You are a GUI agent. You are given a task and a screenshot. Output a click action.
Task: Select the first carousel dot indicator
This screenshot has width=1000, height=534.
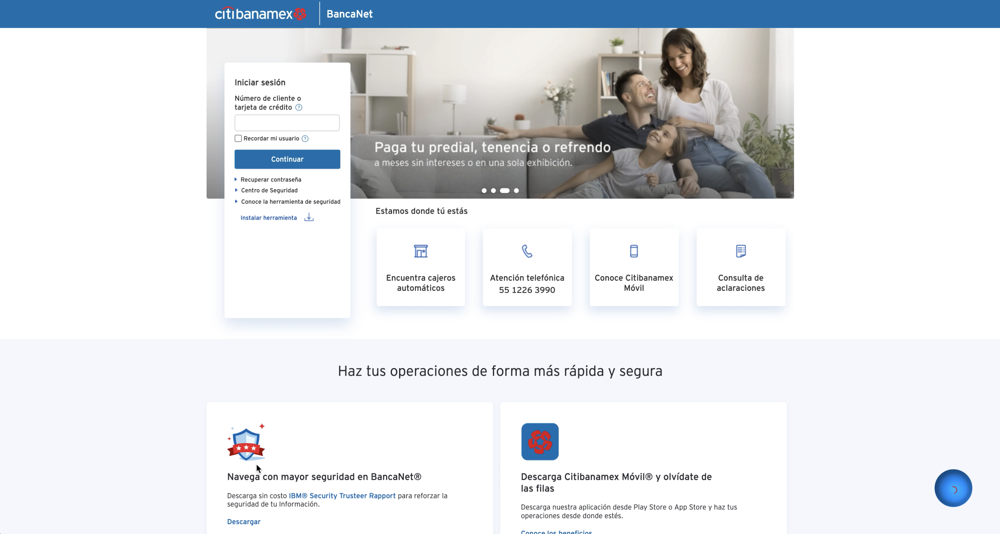pos(484,191)
